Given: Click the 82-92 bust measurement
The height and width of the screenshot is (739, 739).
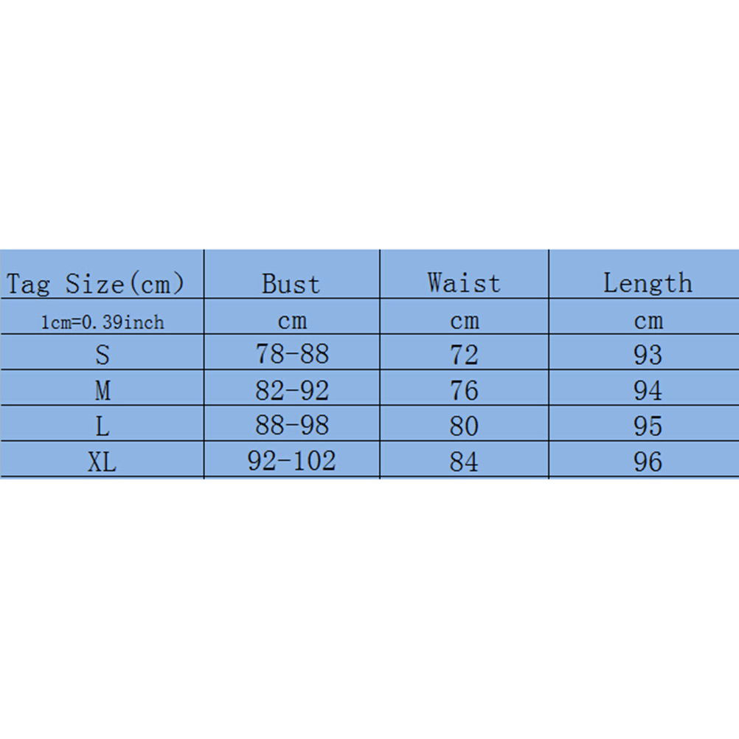Looking at the screenshot, I should (x=292, y=390).
